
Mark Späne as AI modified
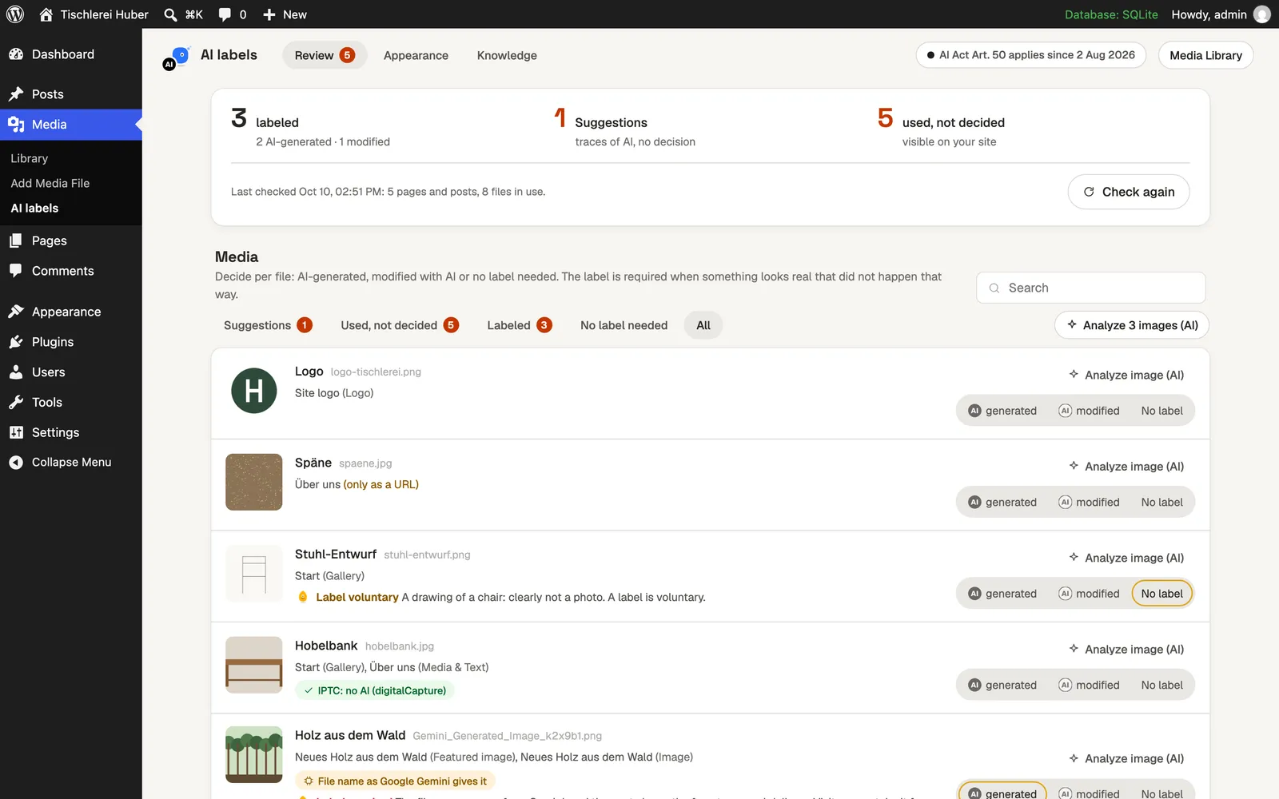pos(1089,502)
